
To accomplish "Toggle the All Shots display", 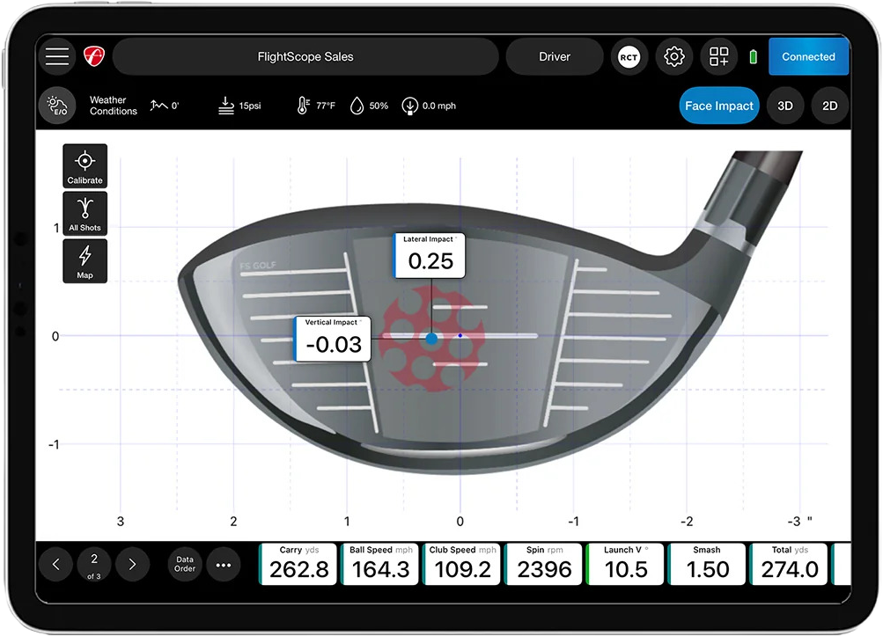I will pos(85,213).
